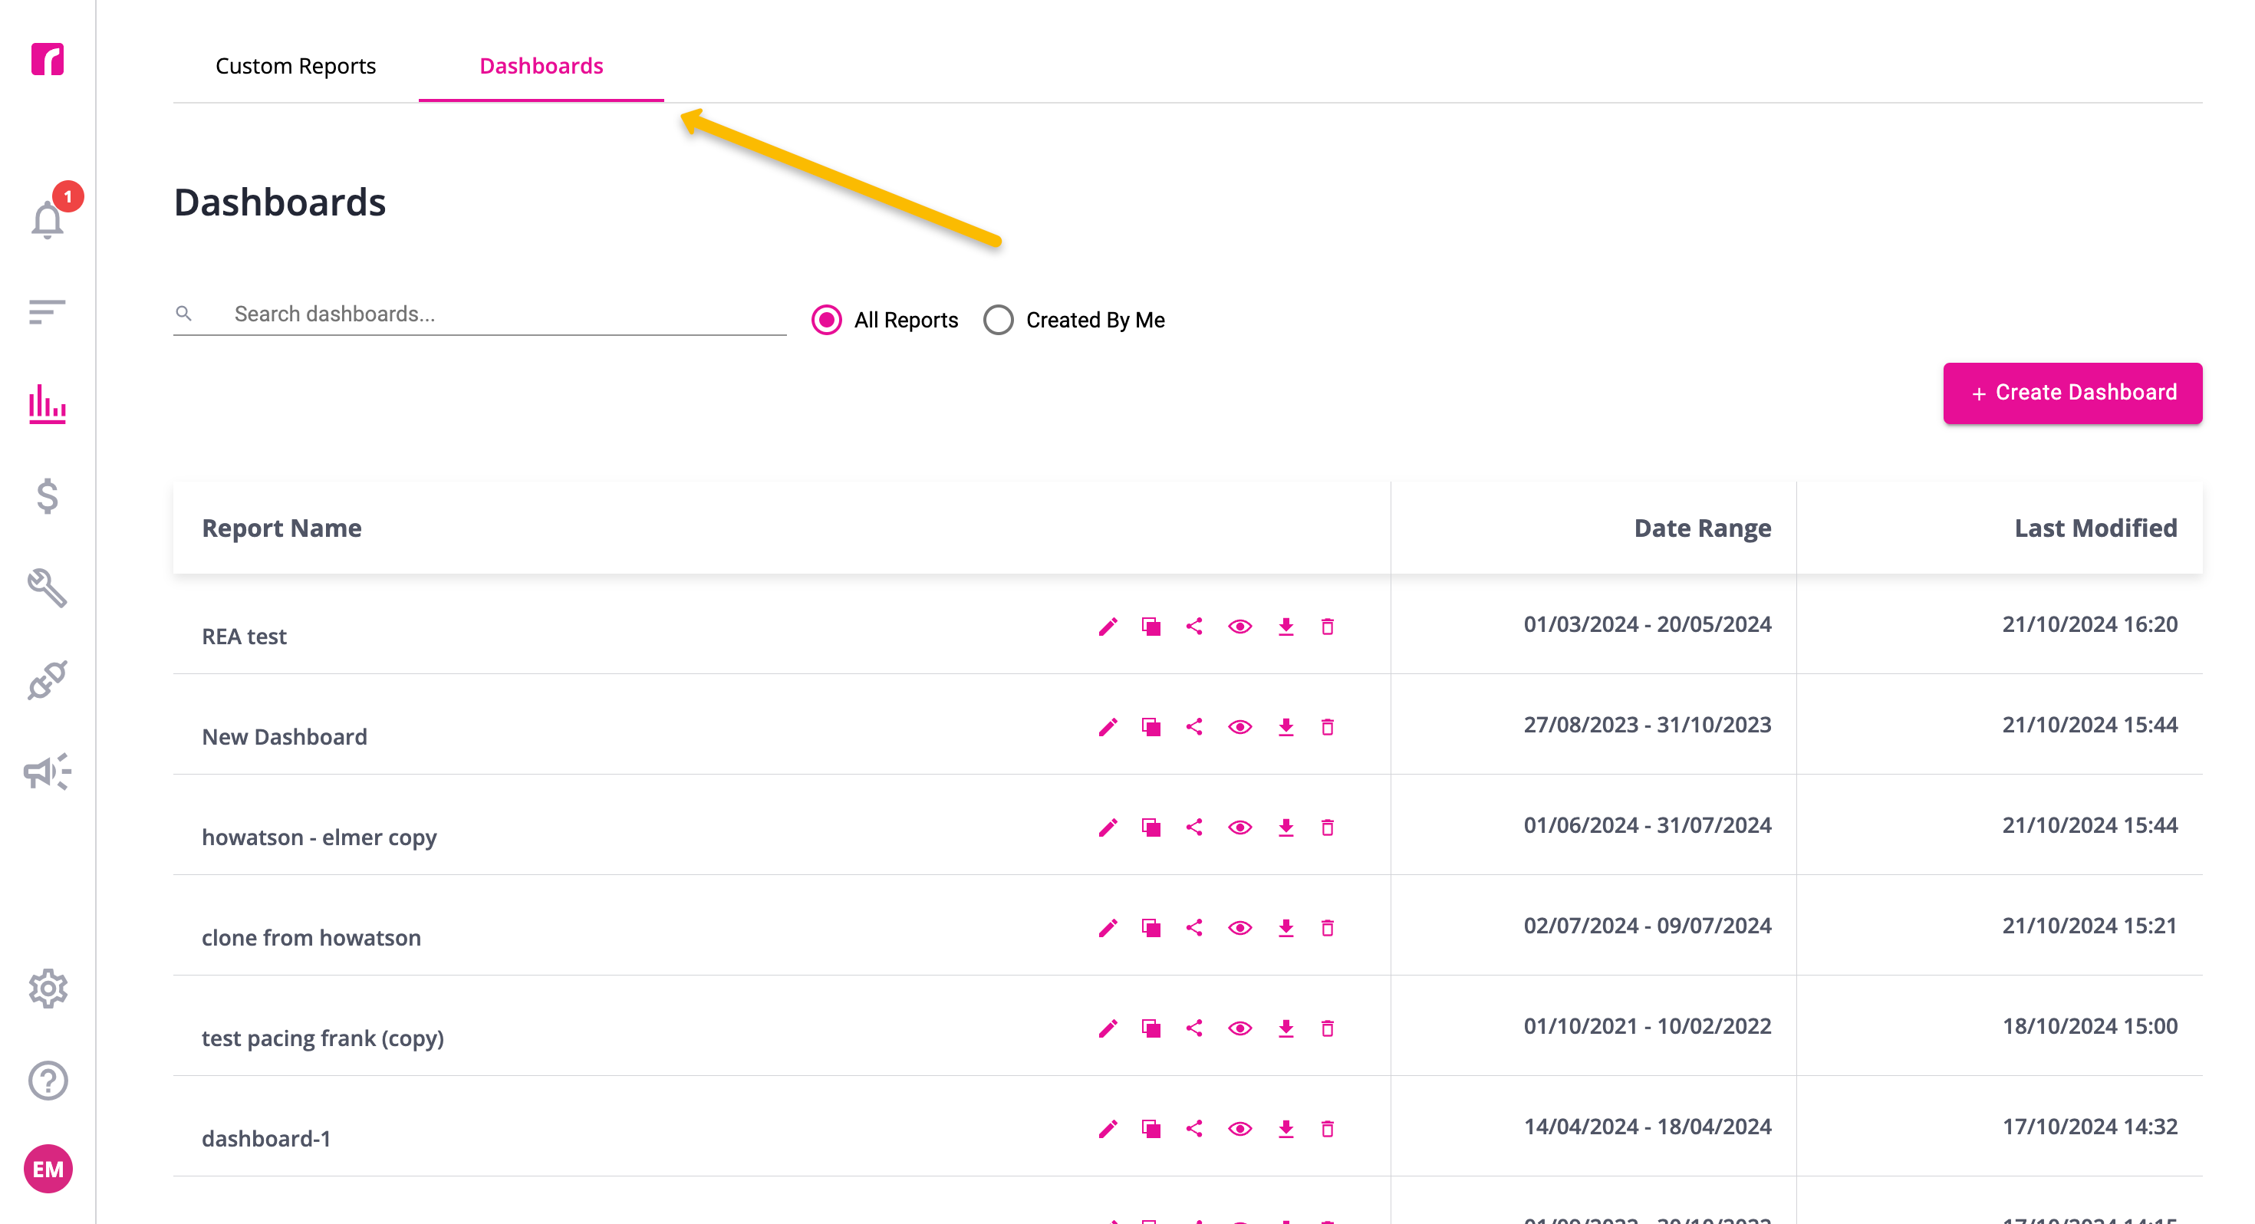
Task: Select the All Reports radio button
Action: tap(826, 320)
